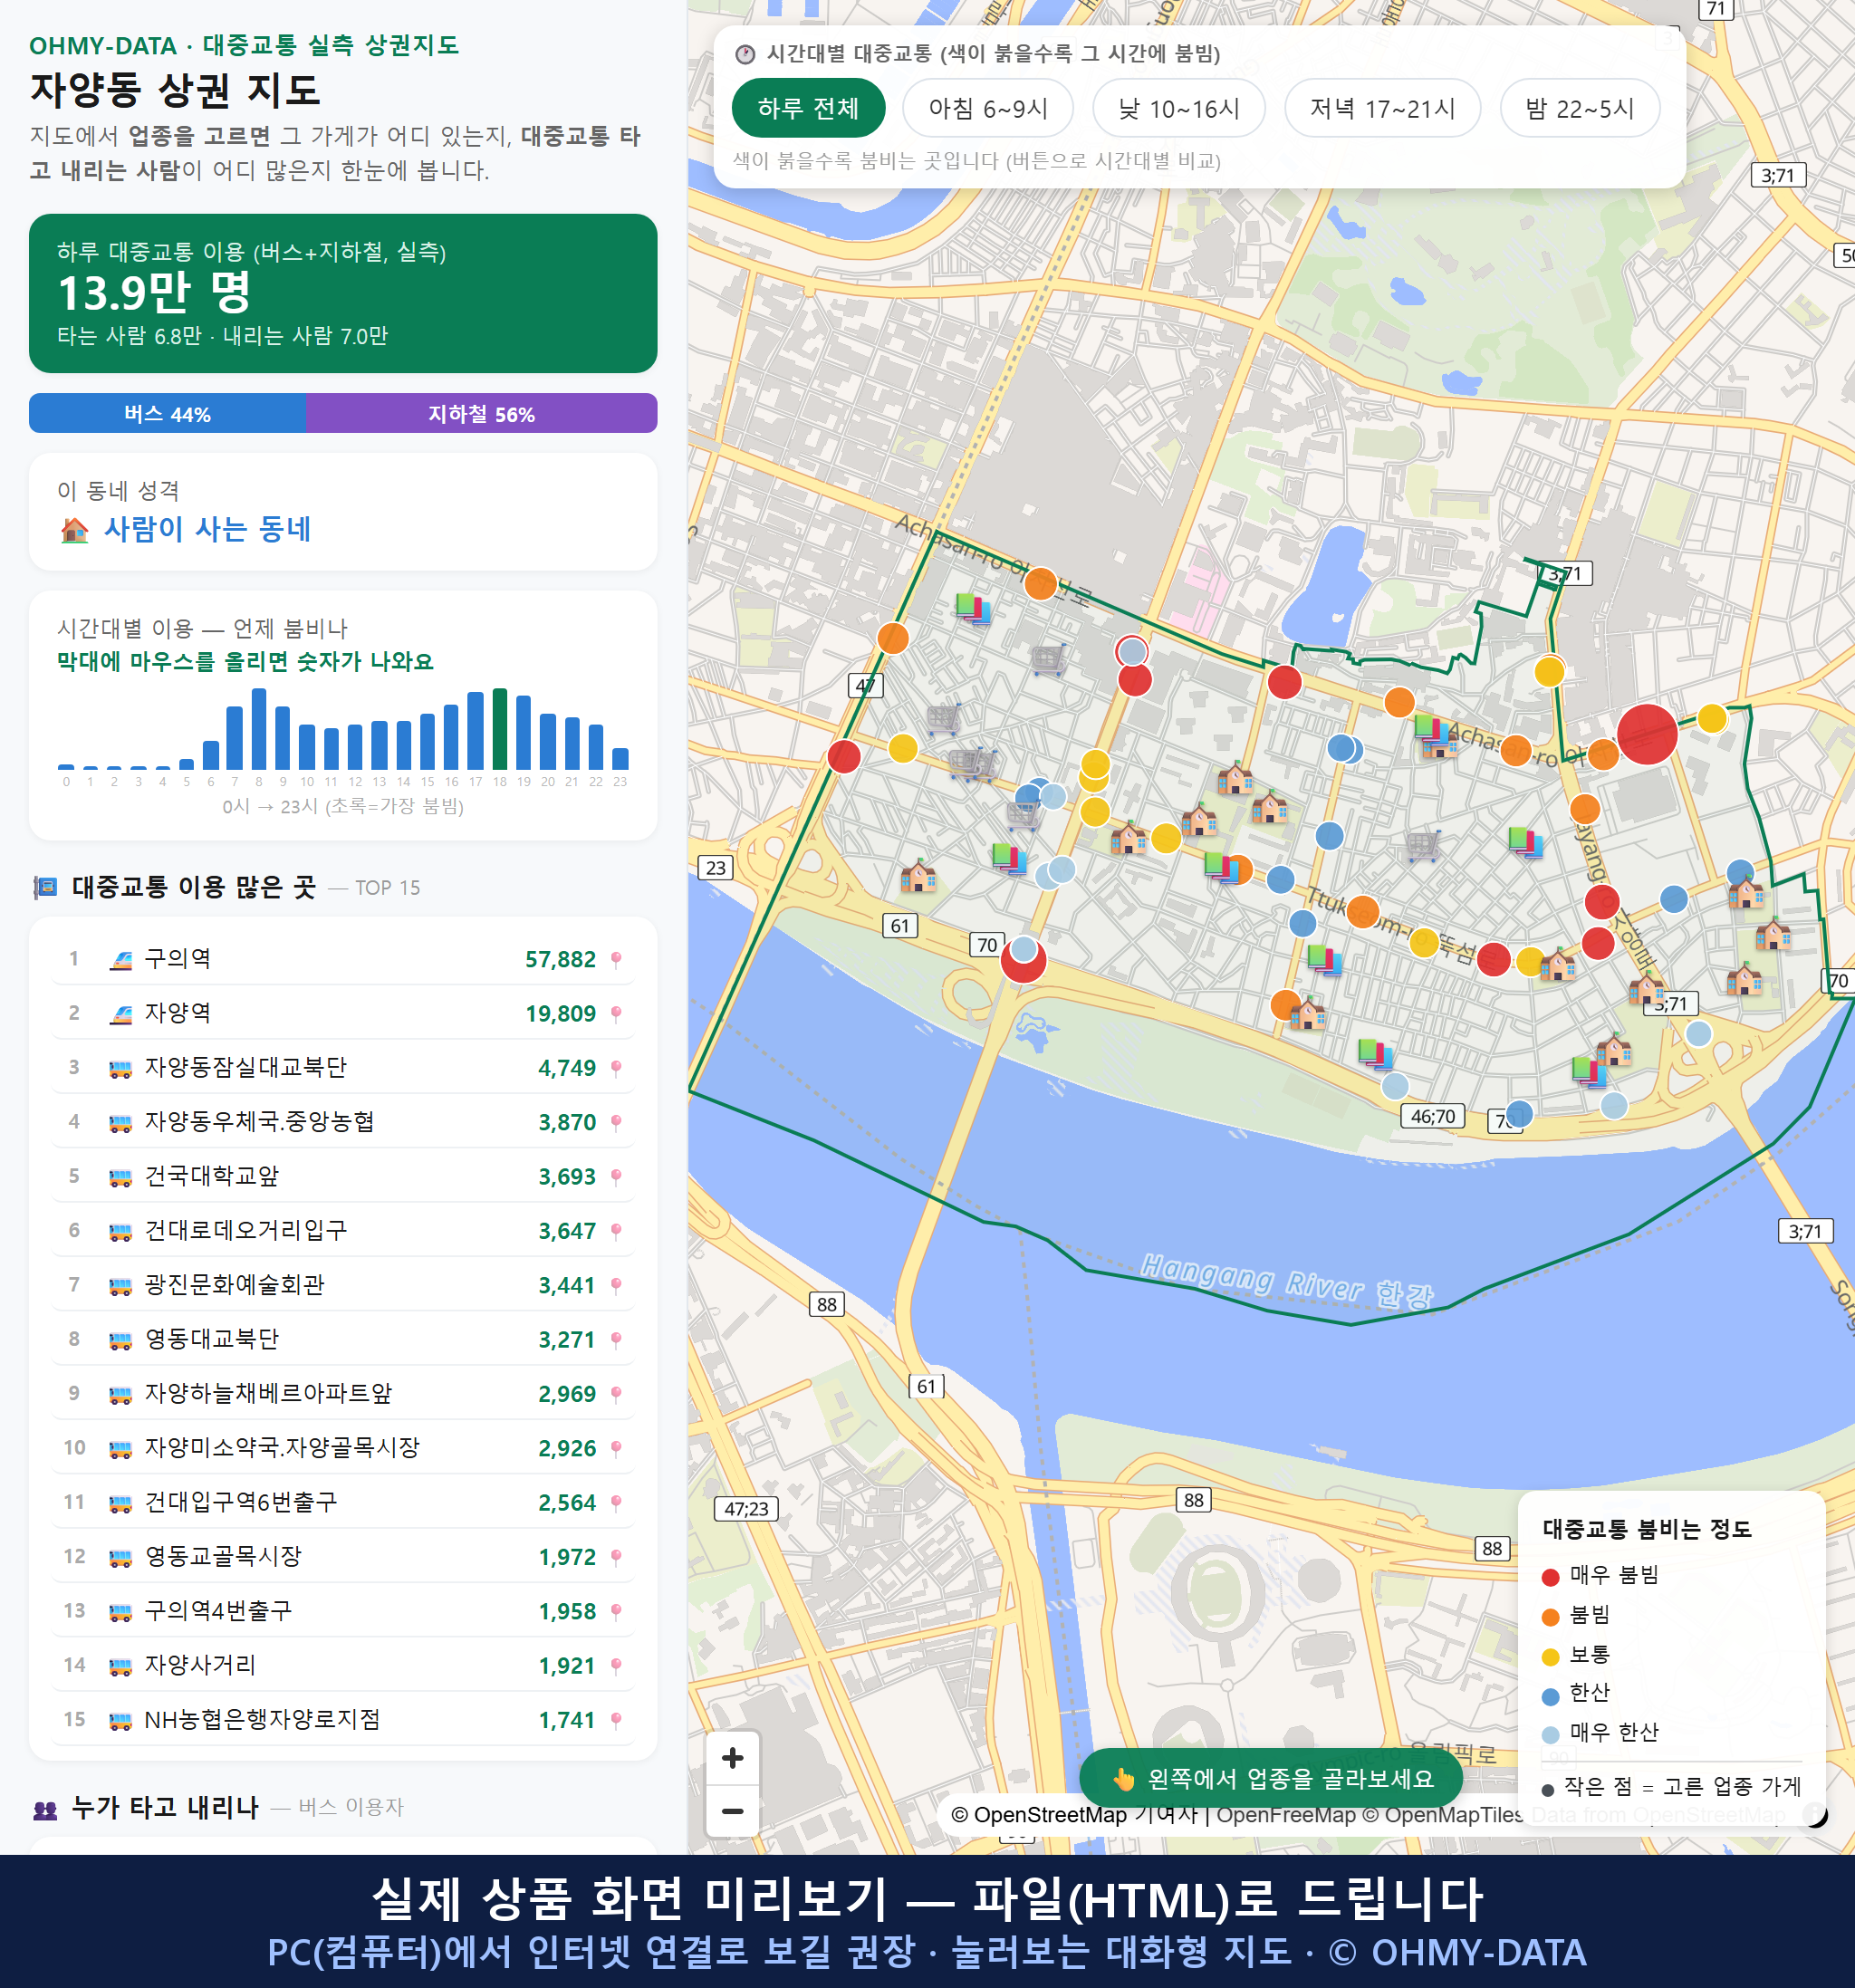The image size is (1855, 1988).
Task: Click the pin icon in 자양동잠실대교북단 row
Action: click(616, 1068)
